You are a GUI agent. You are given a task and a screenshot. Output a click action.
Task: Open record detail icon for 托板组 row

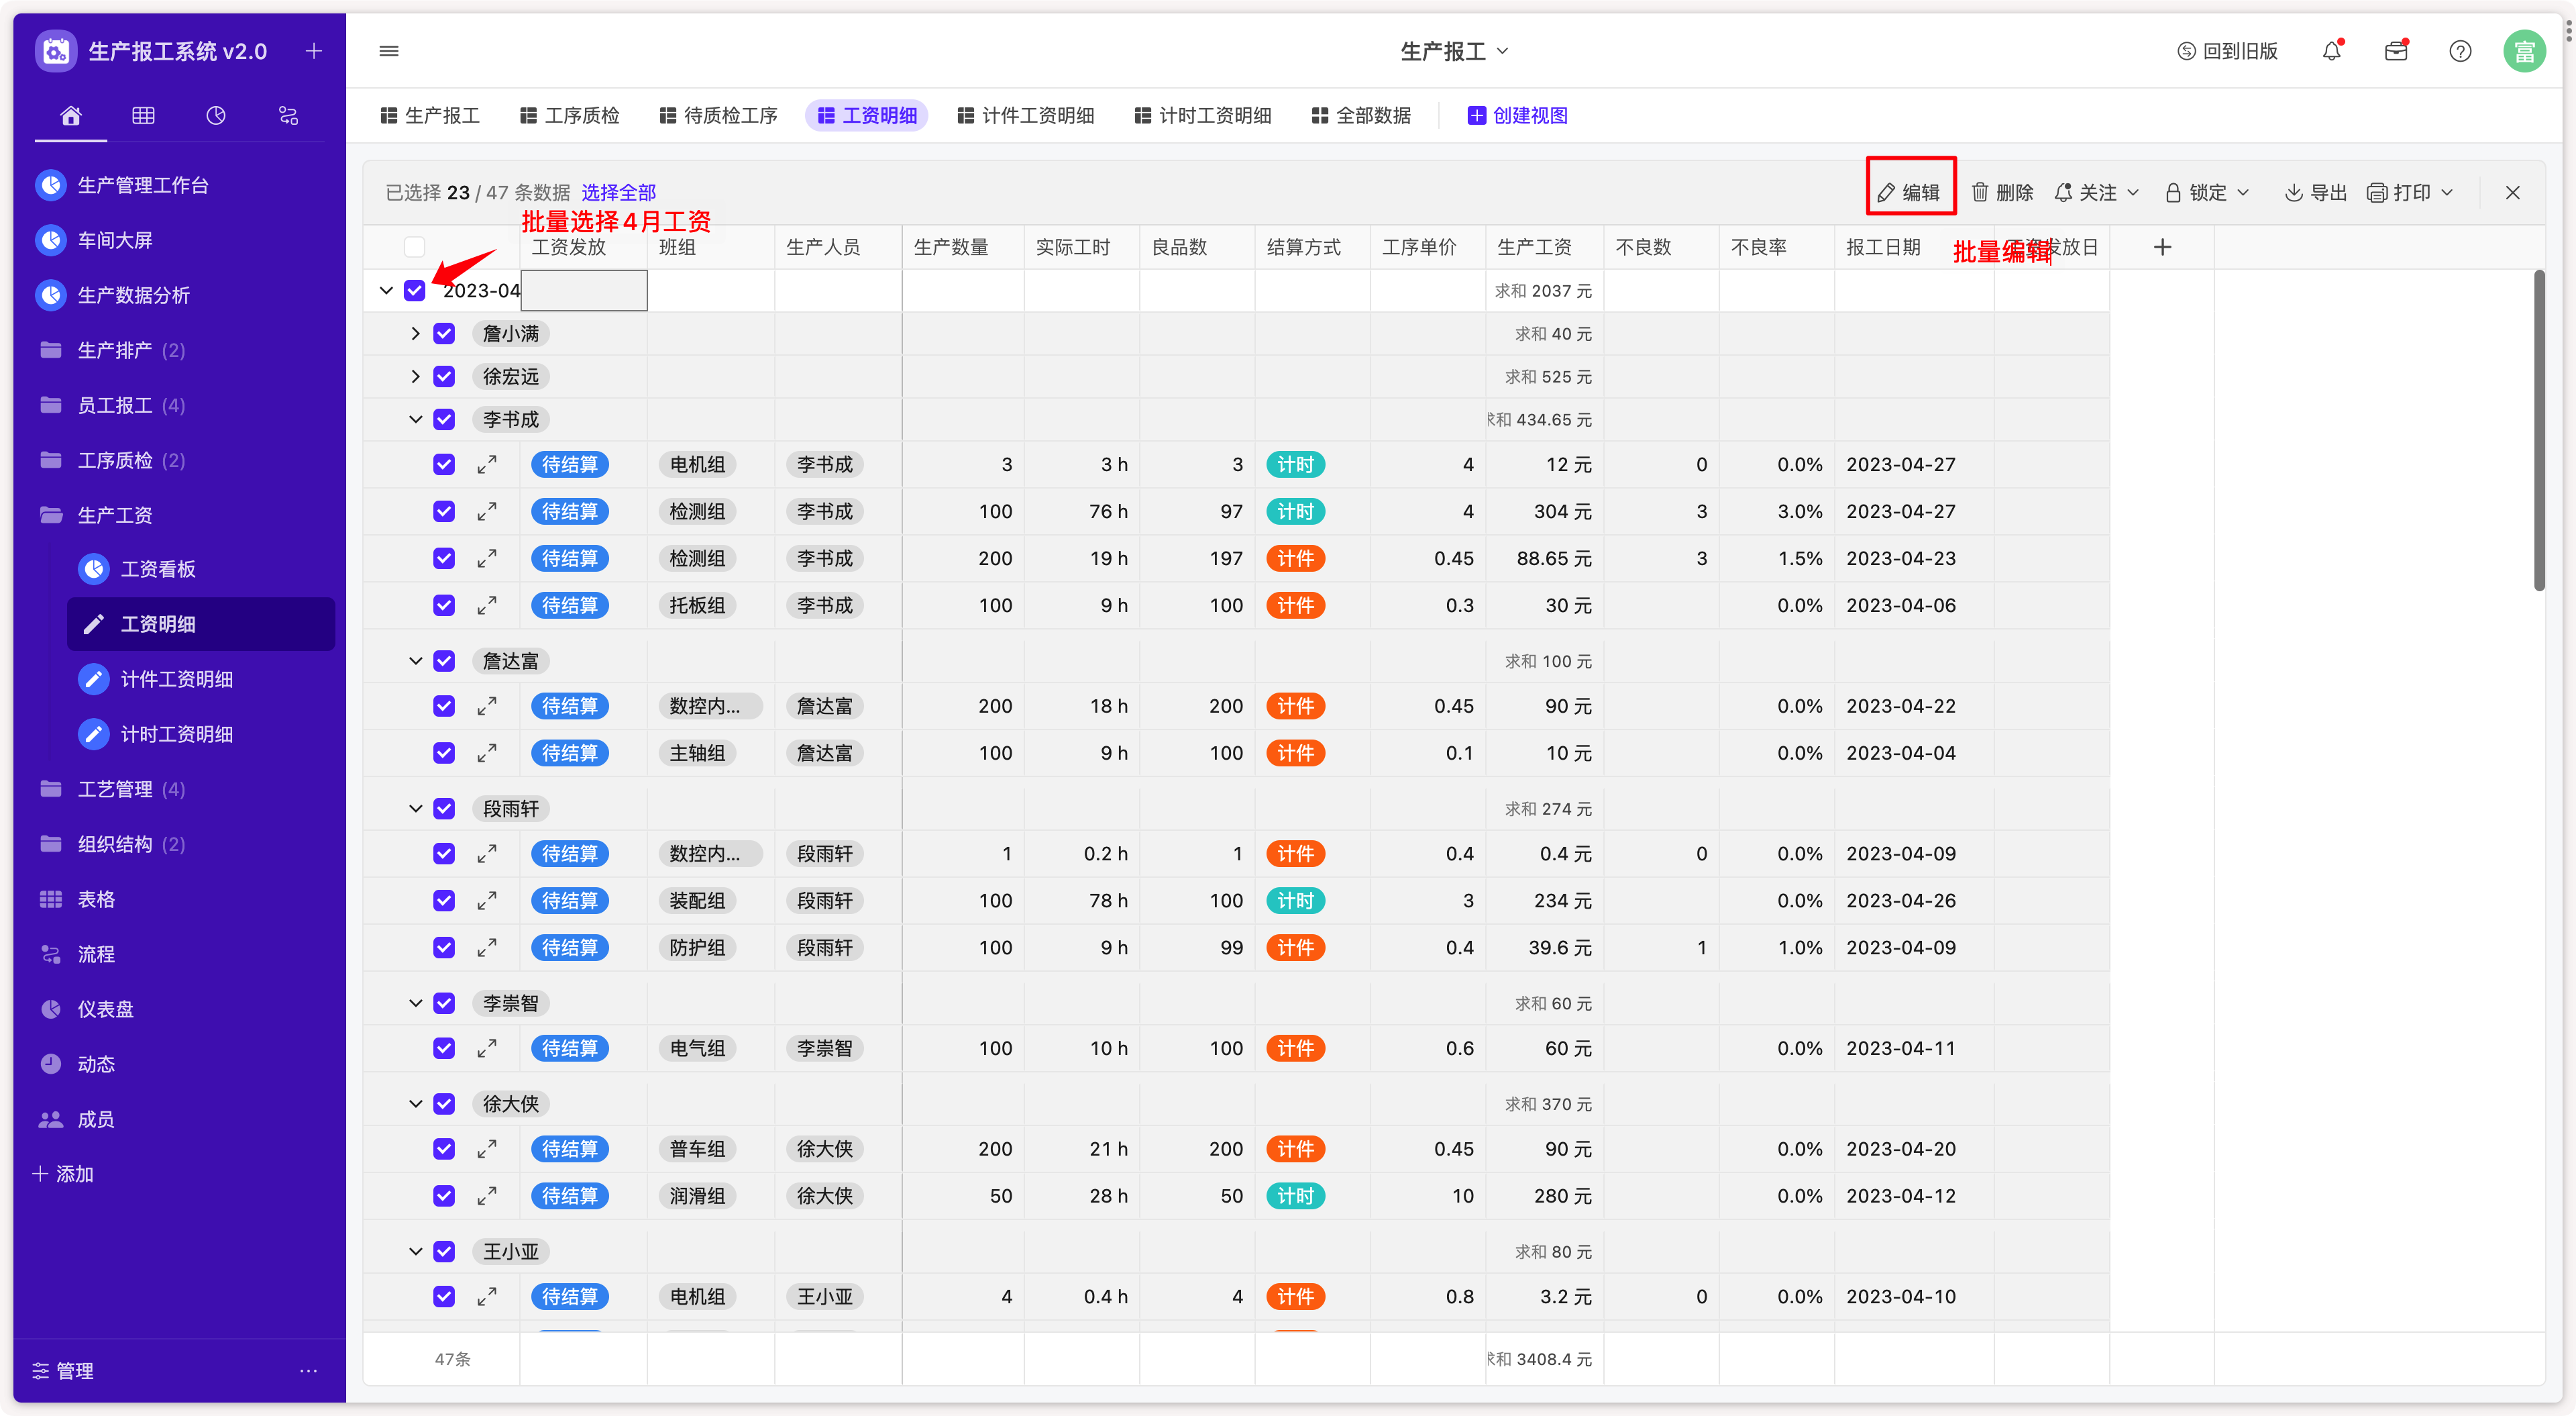(487, 605)
